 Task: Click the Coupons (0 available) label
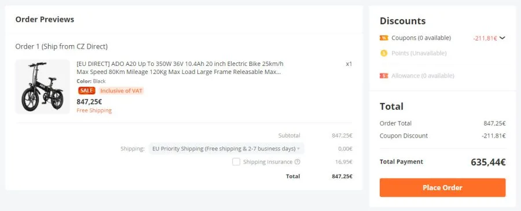click(x=421, y=38)
